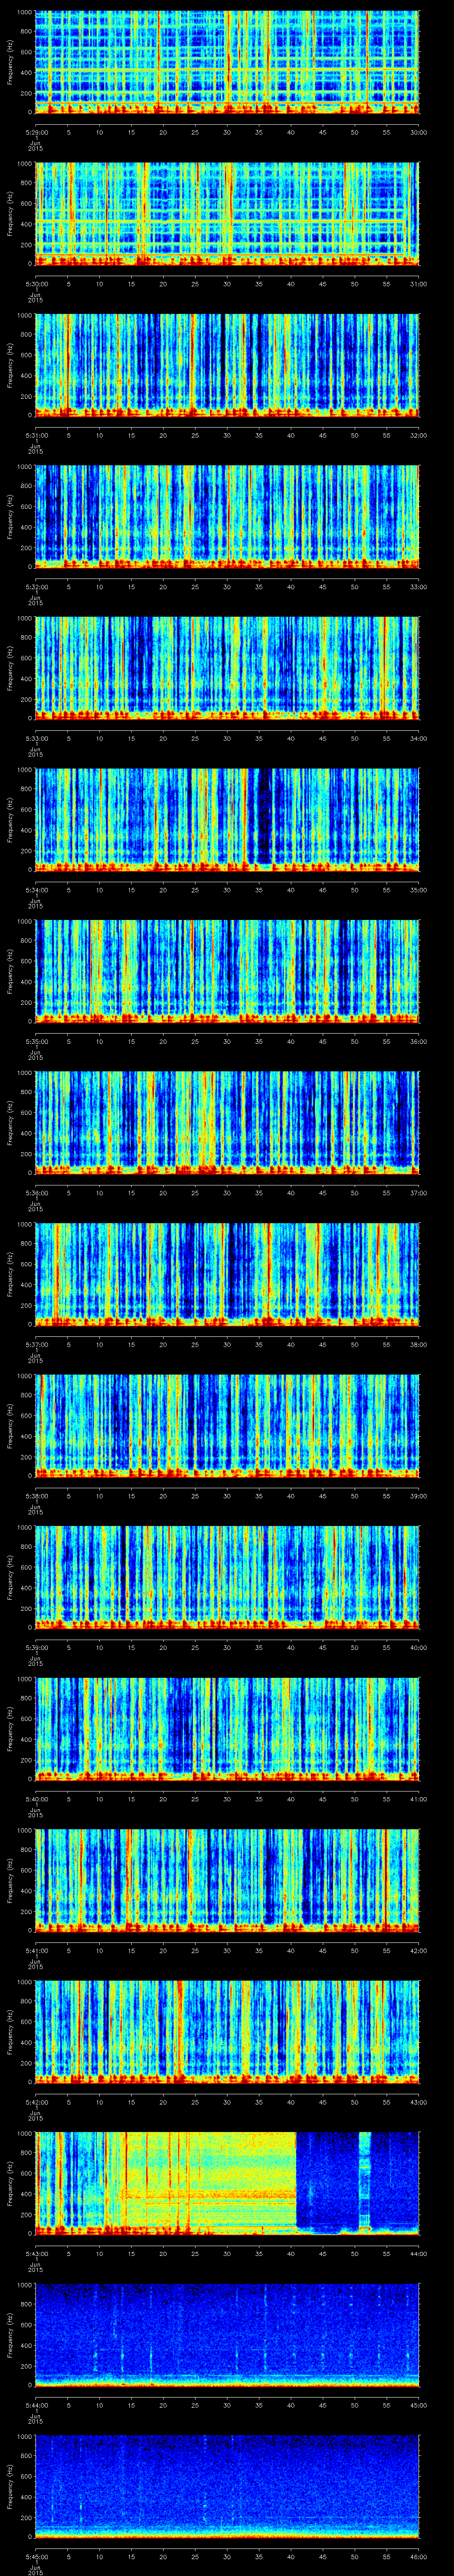Viewport: 454px width, 2576px height.
Task: Click the spectrogram panel starting at 5:38:00
Action: (227, 1425)
